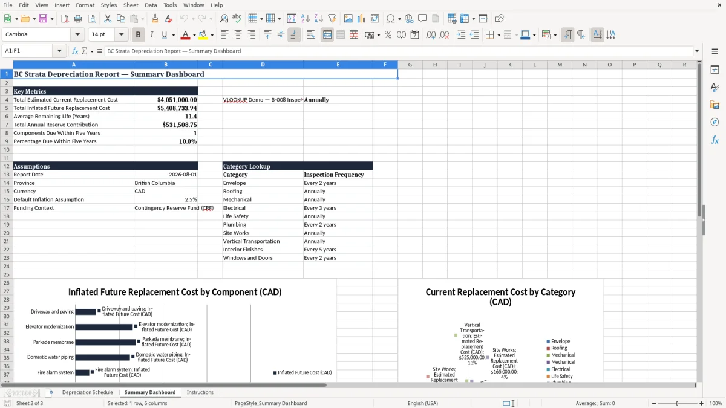The width and height of the screenshot is (726, 408).
Task: Open Function Wizard fx icon
Action: 76,51
